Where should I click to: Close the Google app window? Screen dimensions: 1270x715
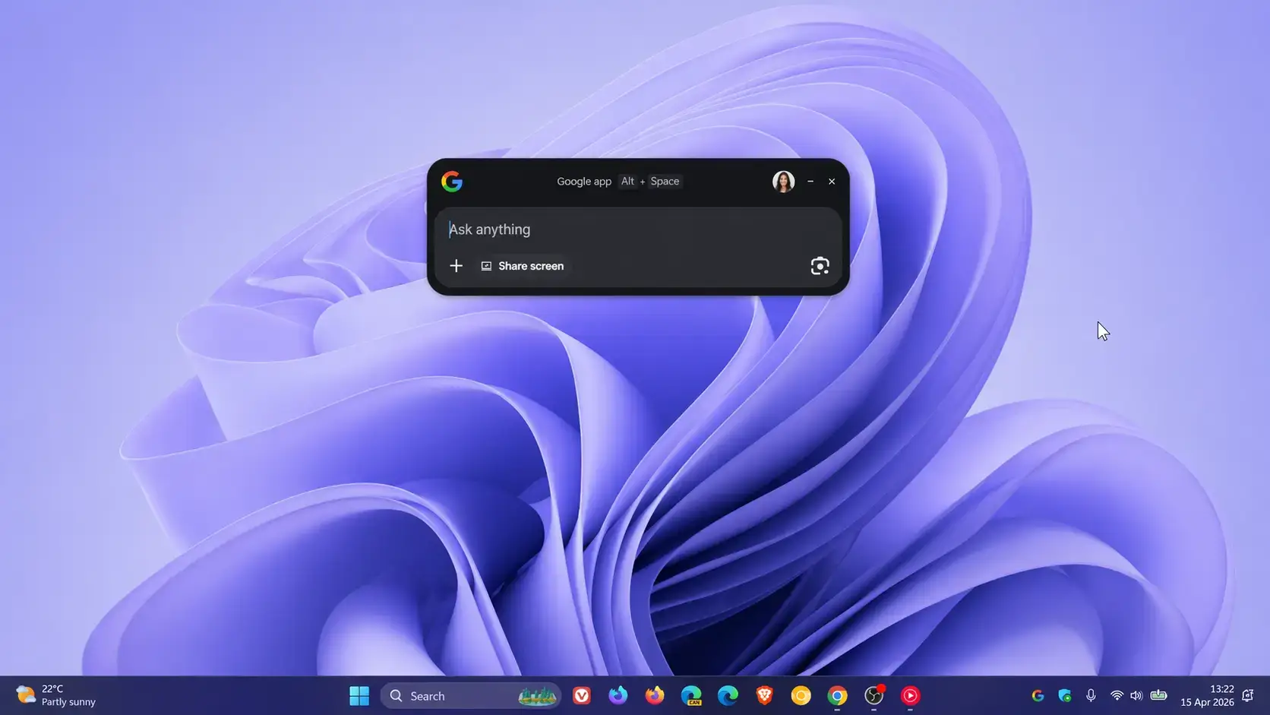pyautogui.click(x=832, y=182)
